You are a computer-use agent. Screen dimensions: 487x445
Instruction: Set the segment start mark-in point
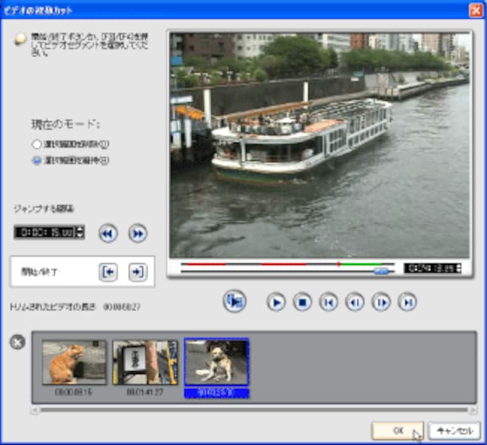pyautogui.click(x=108, y=272)
